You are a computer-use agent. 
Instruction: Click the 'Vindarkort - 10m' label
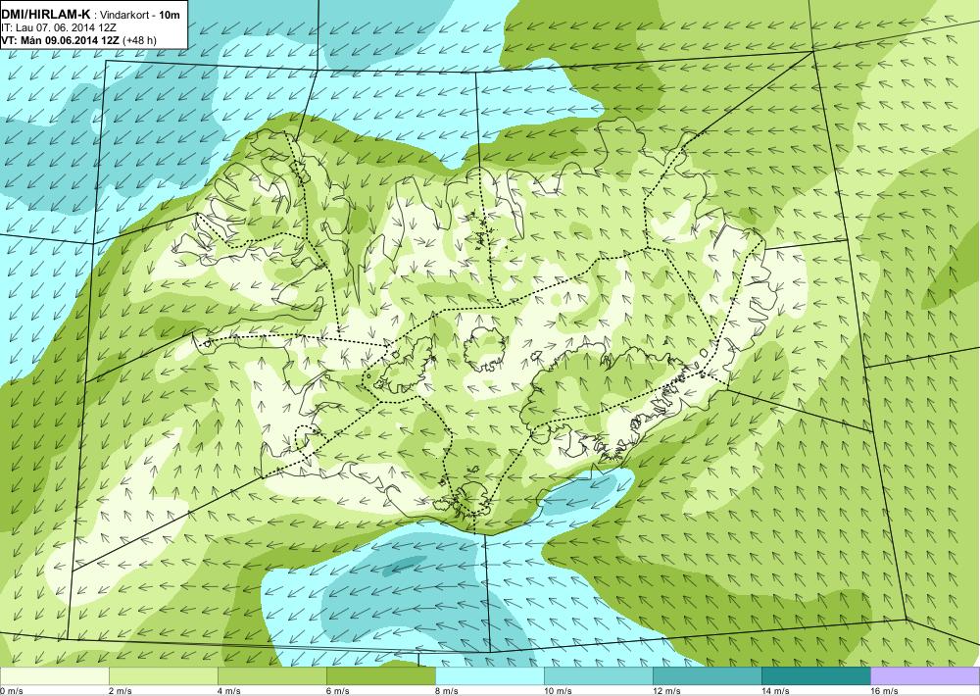tap(140, 15)
